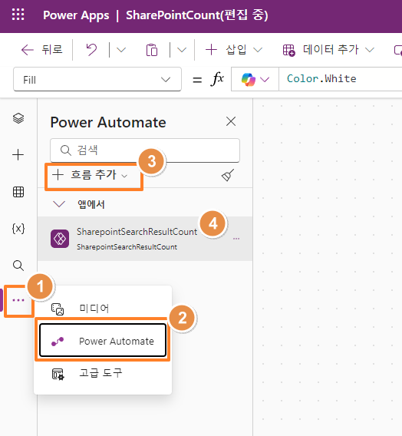
Task: Click the fx formula icon
Action: [x=217, y=79]
